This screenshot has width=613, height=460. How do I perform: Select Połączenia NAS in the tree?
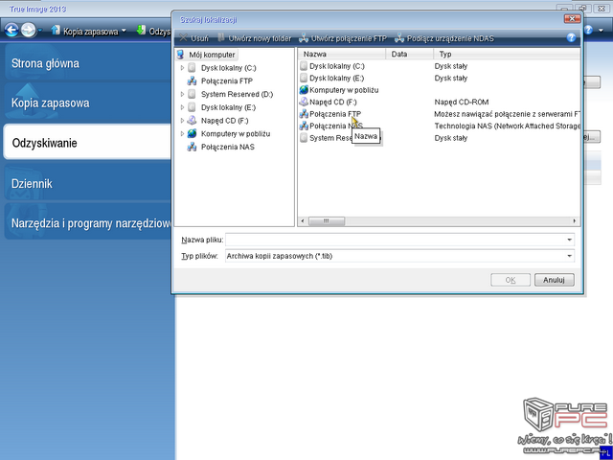[228, 147]
